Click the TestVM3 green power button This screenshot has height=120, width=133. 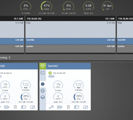pyautogui.click(x=43, y=66)
